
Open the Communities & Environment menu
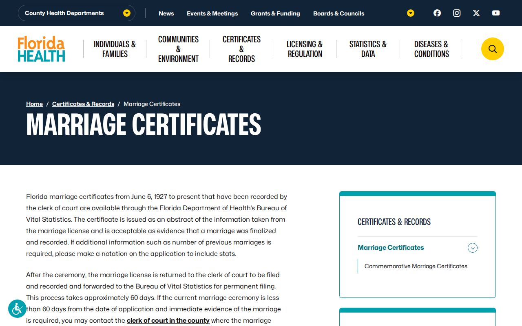178,49
